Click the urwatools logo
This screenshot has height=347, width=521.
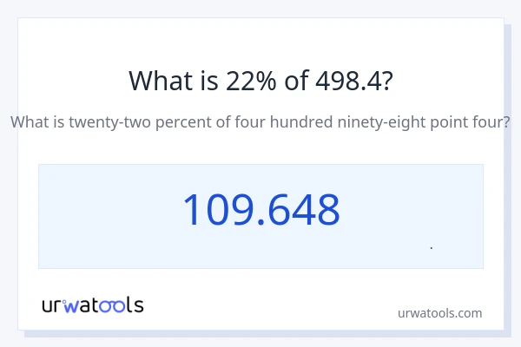click(x=93, y=304)
